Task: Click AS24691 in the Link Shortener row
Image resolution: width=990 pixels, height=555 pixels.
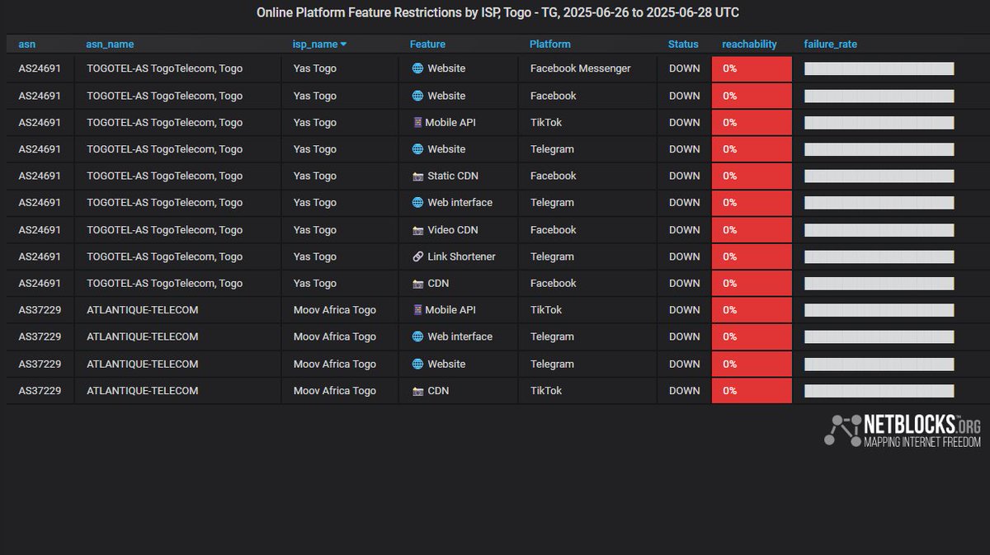Action: click(x=40, y=256)
